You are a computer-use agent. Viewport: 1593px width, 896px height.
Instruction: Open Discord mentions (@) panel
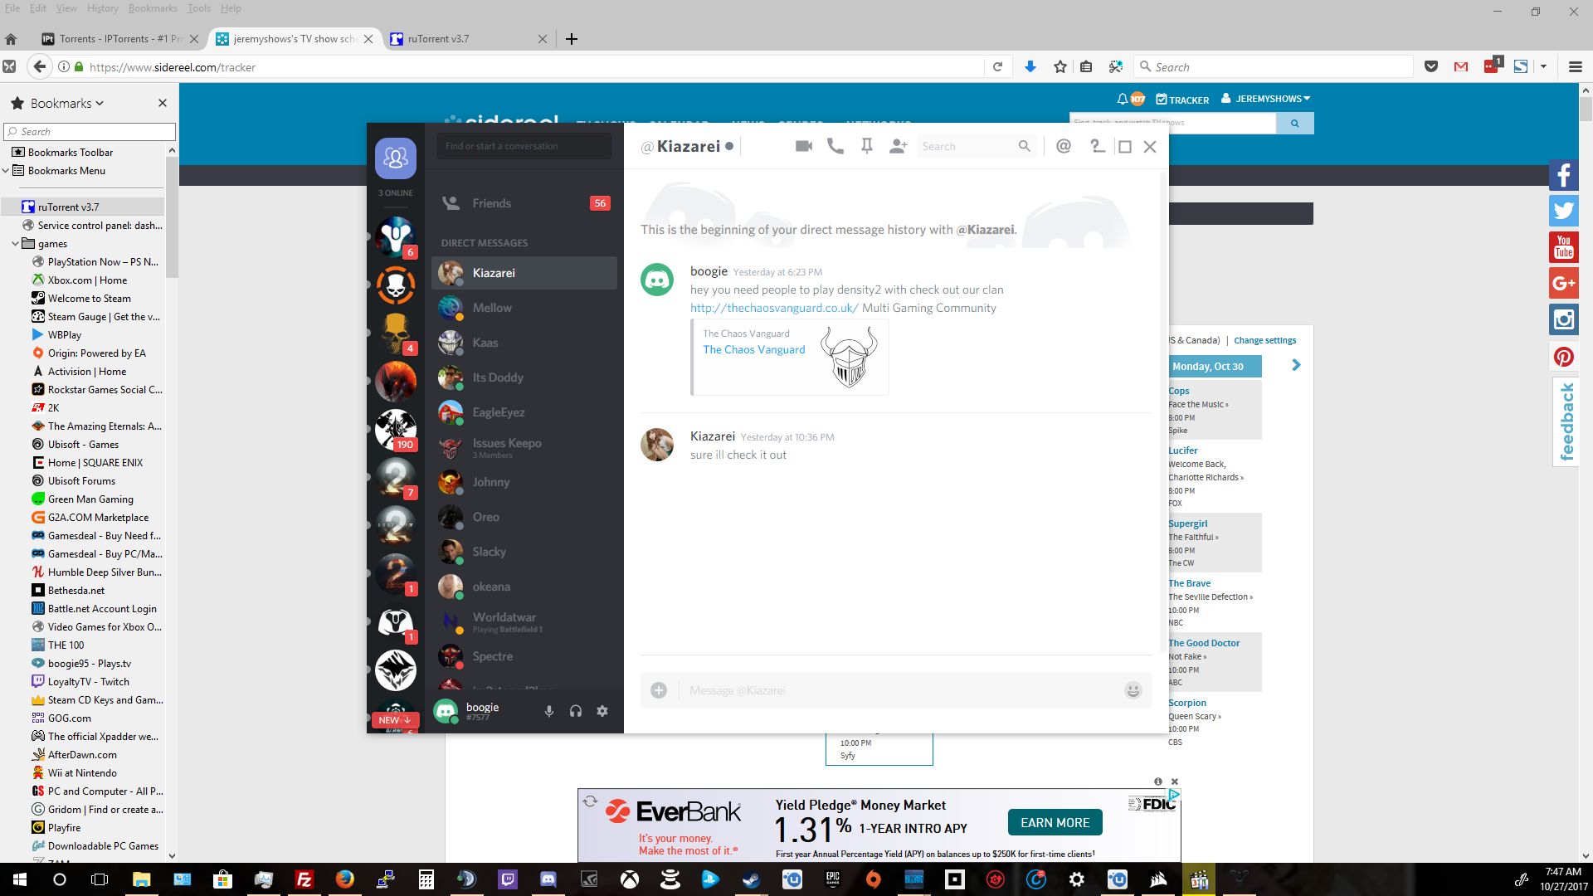(1063, 146)
